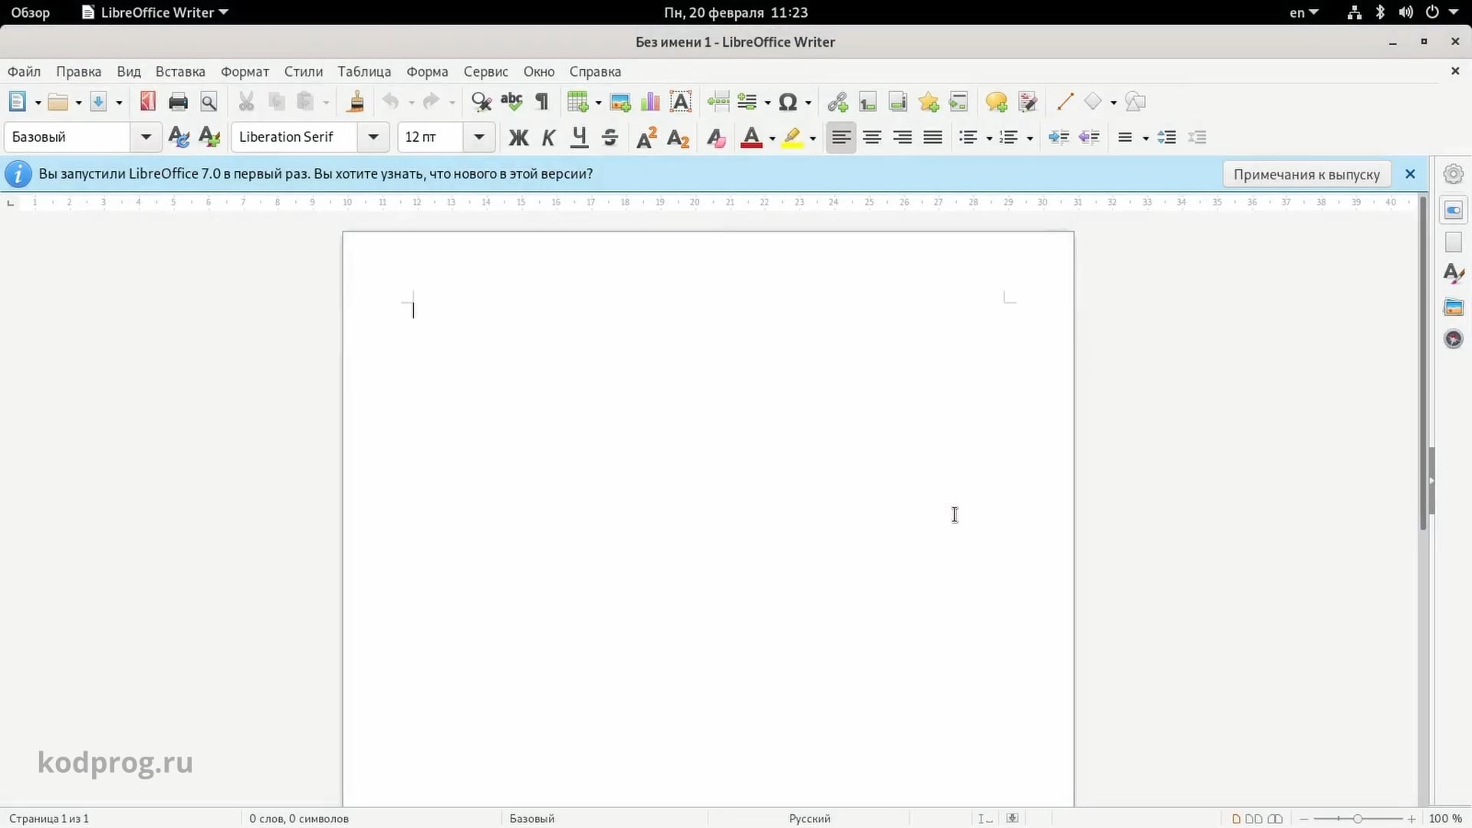Viewport: 1472px width, 828px height.
Task: Toggle underline Ч formatting
Action: point(580,137)
